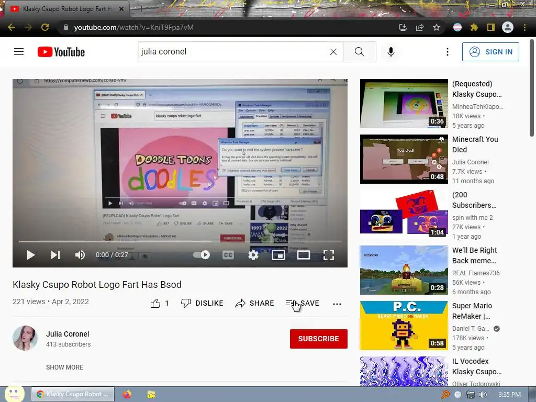Toggle the browser side panel
Viewport: 536px width, 402px height.
click(491, 27)
